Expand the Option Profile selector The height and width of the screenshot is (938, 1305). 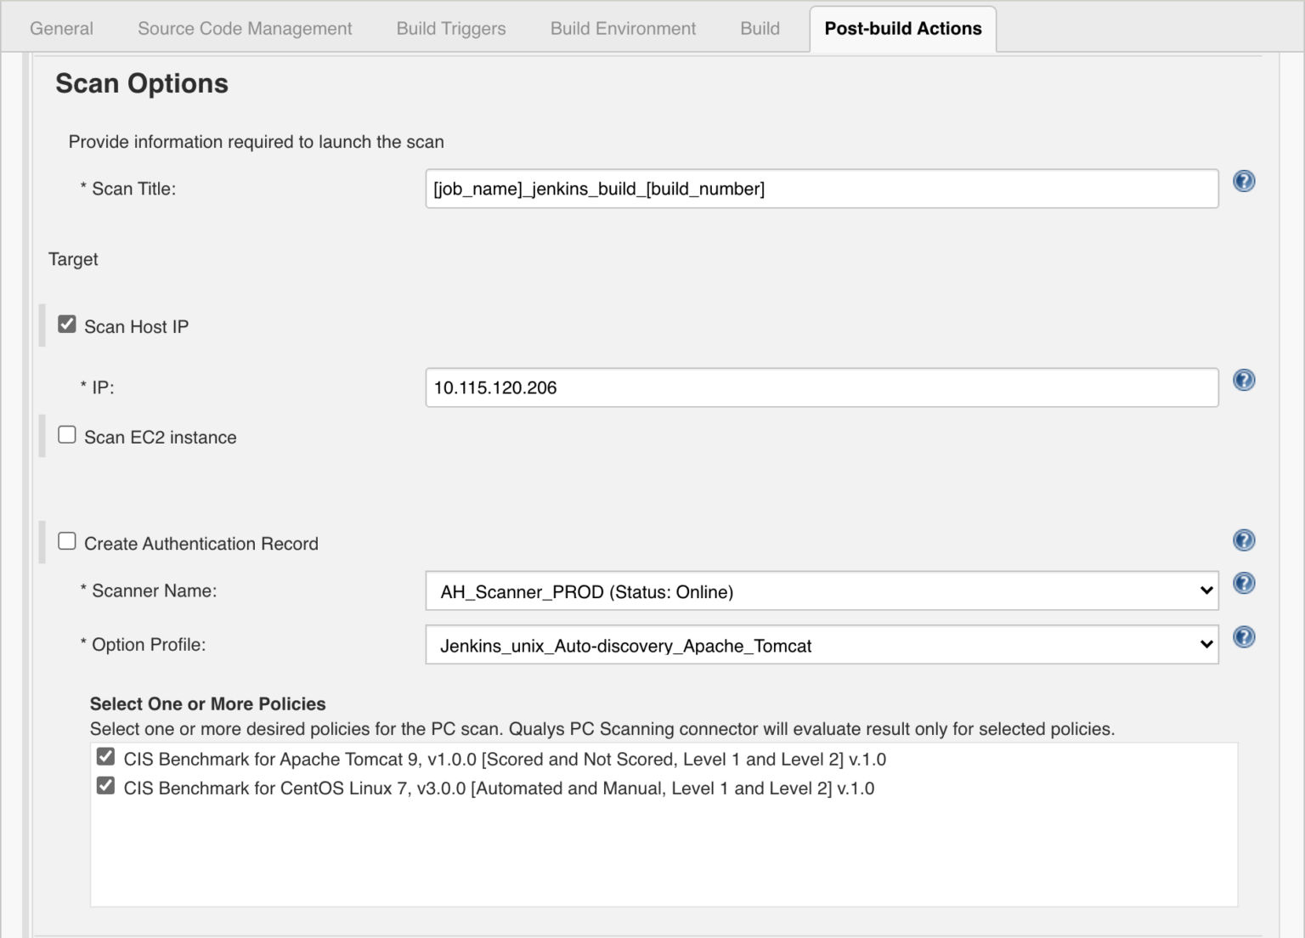(x=821, y=645)
